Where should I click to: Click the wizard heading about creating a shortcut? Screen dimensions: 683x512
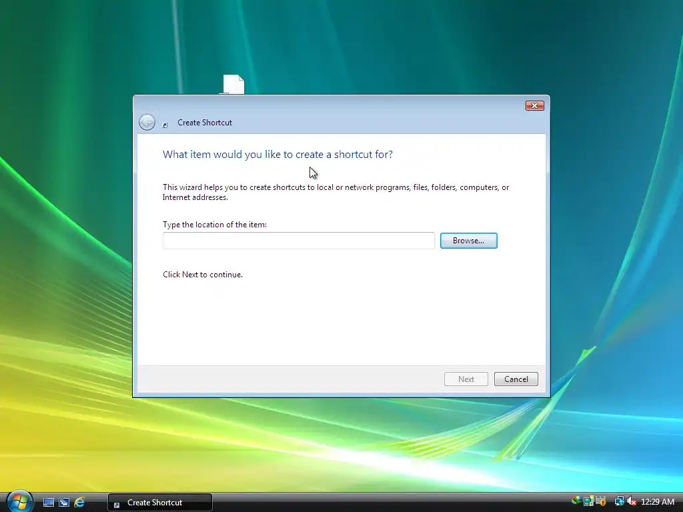click(277, 155)
